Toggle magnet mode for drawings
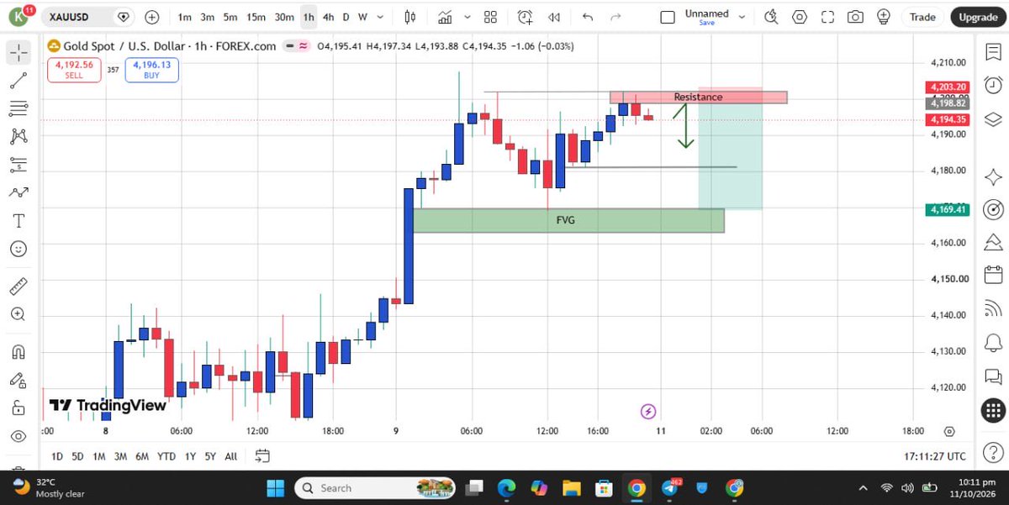 [x=18, y=351]
